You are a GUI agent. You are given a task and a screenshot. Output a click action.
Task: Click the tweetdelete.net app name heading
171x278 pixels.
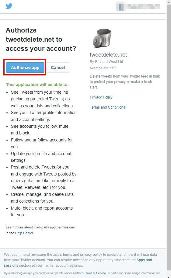[108, 55]
